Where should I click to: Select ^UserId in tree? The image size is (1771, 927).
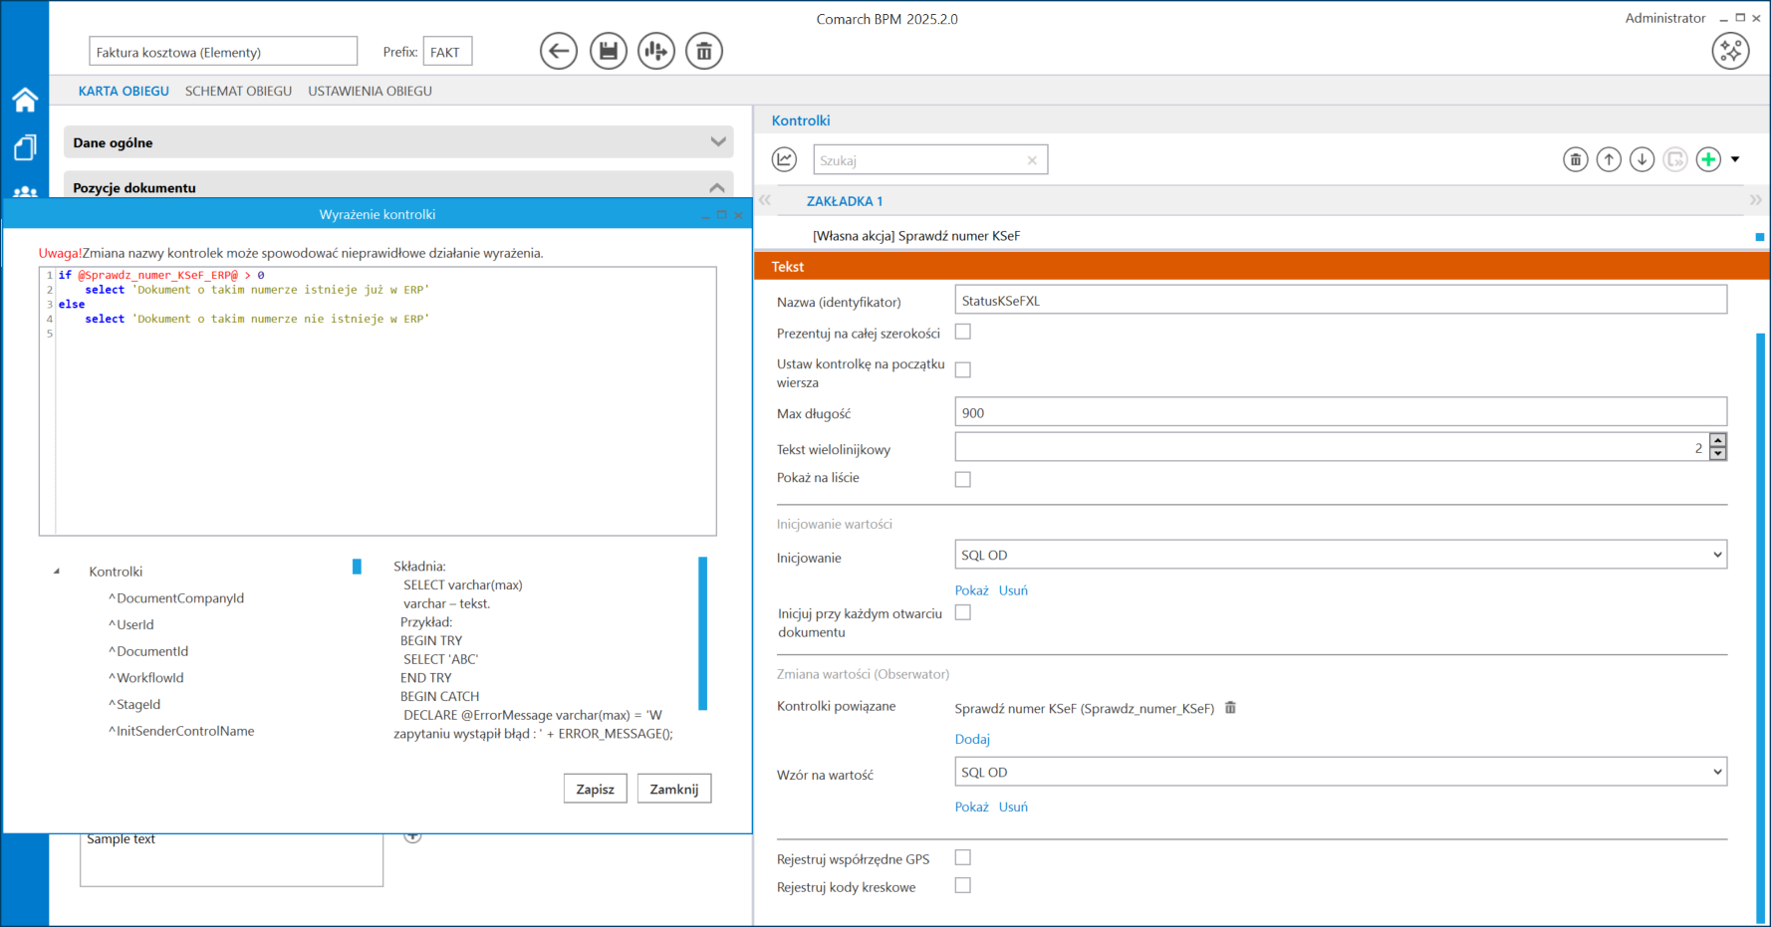(130, 625)
